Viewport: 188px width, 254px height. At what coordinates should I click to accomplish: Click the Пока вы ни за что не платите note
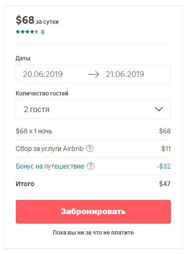pyautogui.click(x=93, y=233)
